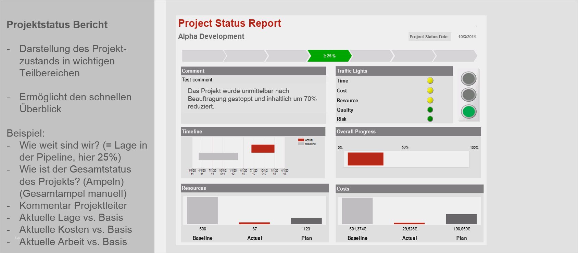Click the Resources Actual bar labeled 37
The width and height of the screenshot is (578, 253).
[254, 224]
